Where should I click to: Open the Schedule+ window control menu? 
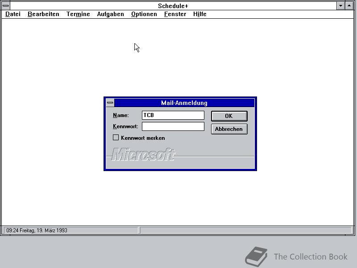(x=6, y=6)
